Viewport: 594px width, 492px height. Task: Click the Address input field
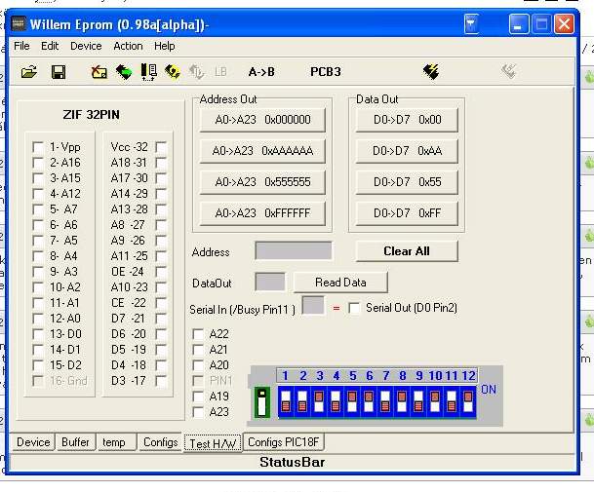click(294, 251)
